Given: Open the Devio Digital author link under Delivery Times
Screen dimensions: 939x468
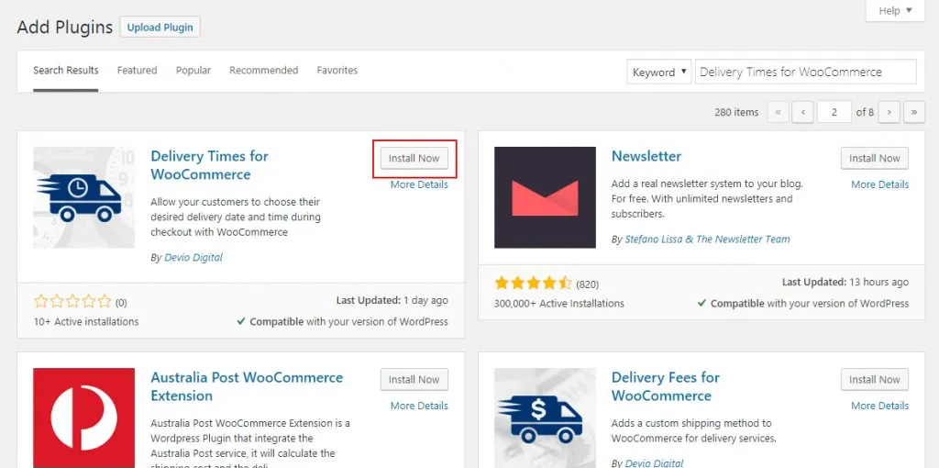Looking at the screenshot, I should tap(193, 258).
